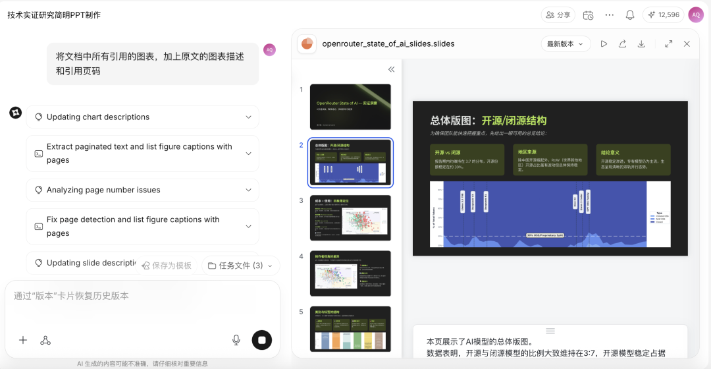Click the conversation title 技术实证研究简明PPT制作

pyautogui.click(x=54, y=15)
